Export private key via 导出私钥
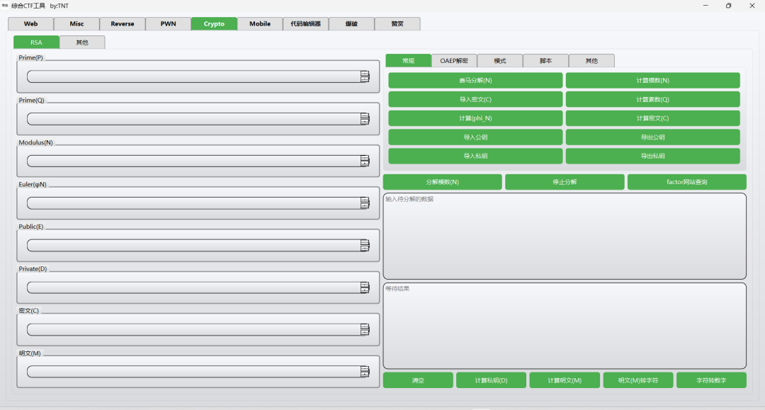Screen dimensions: 765x410 tap(653, 156)
